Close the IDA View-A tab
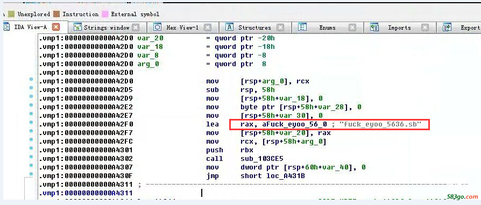The image size is (481, 205). click(x=56, y=27)
